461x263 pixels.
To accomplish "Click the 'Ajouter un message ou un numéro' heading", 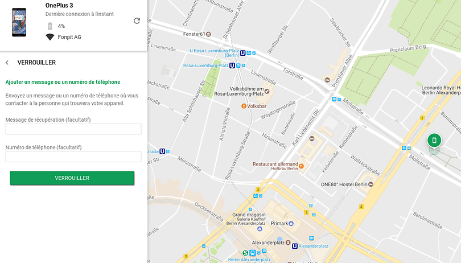I will [63, 82].
